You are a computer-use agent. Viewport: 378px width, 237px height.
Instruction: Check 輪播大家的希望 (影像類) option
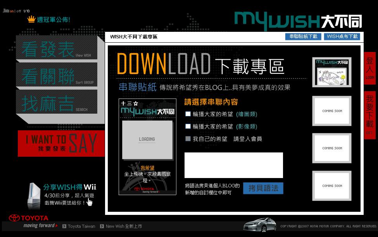[188, 126]
